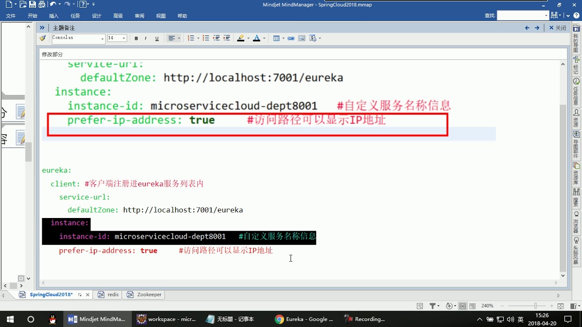This screenshot has width=582, height=327.
Task: Open the text alignment dropdown arrow
Action: [x=179, y=39]
